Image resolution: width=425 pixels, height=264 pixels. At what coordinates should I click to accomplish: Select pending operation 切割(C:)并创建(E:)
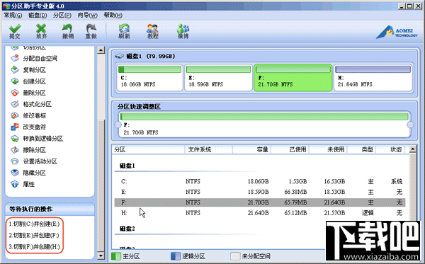point(34,224)
